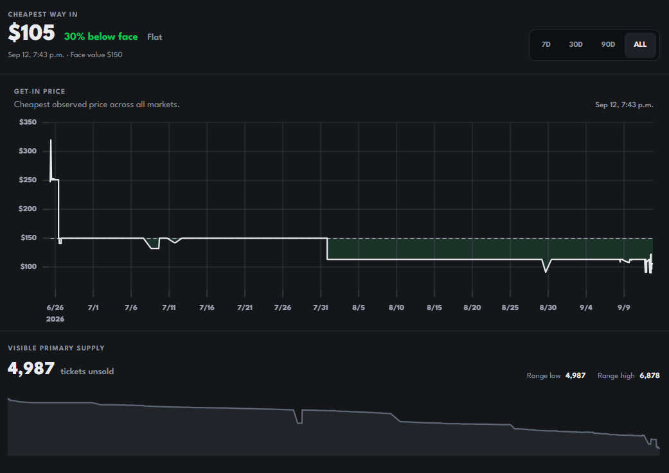Click the "Flat" trend label
The width and height of the screenshot is (669, 473).
(154, 37)
